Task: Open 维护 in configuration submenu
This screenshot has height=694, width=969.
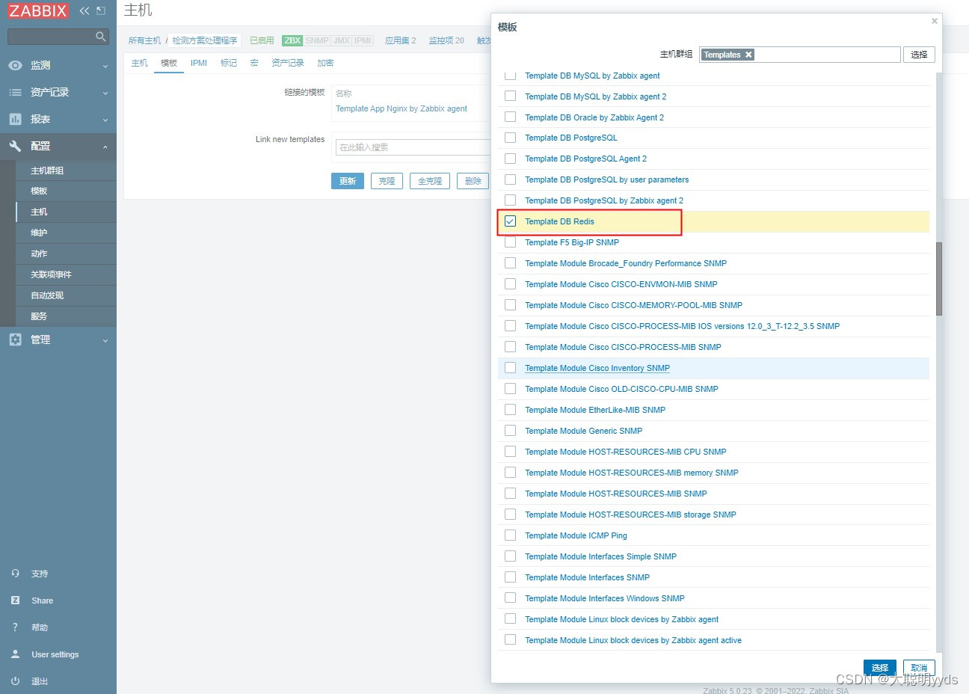Action: click(66, 233)
